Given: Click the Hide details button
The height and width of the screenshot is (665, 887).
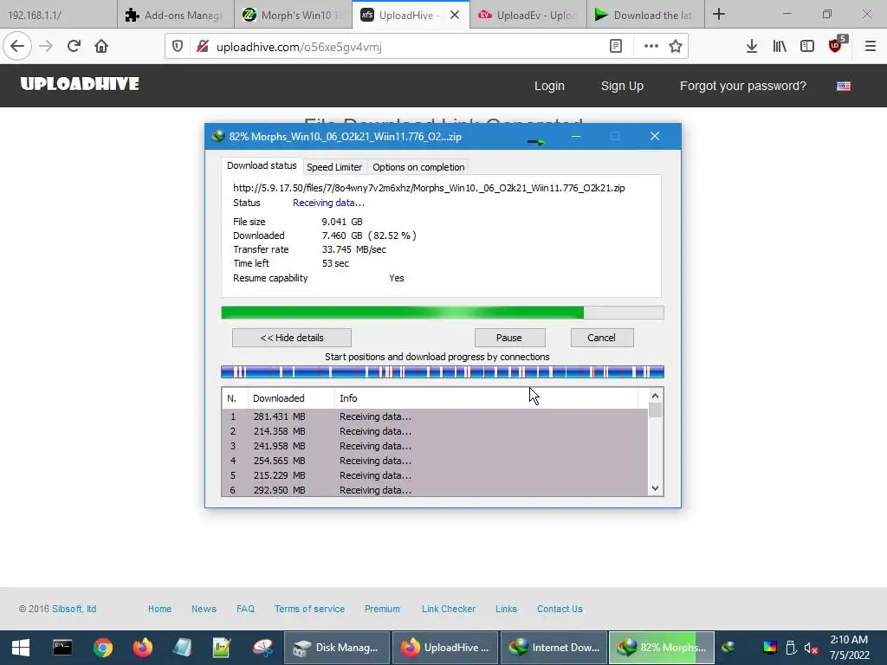Looking at the screenshot, I should [x=292, y=338].
